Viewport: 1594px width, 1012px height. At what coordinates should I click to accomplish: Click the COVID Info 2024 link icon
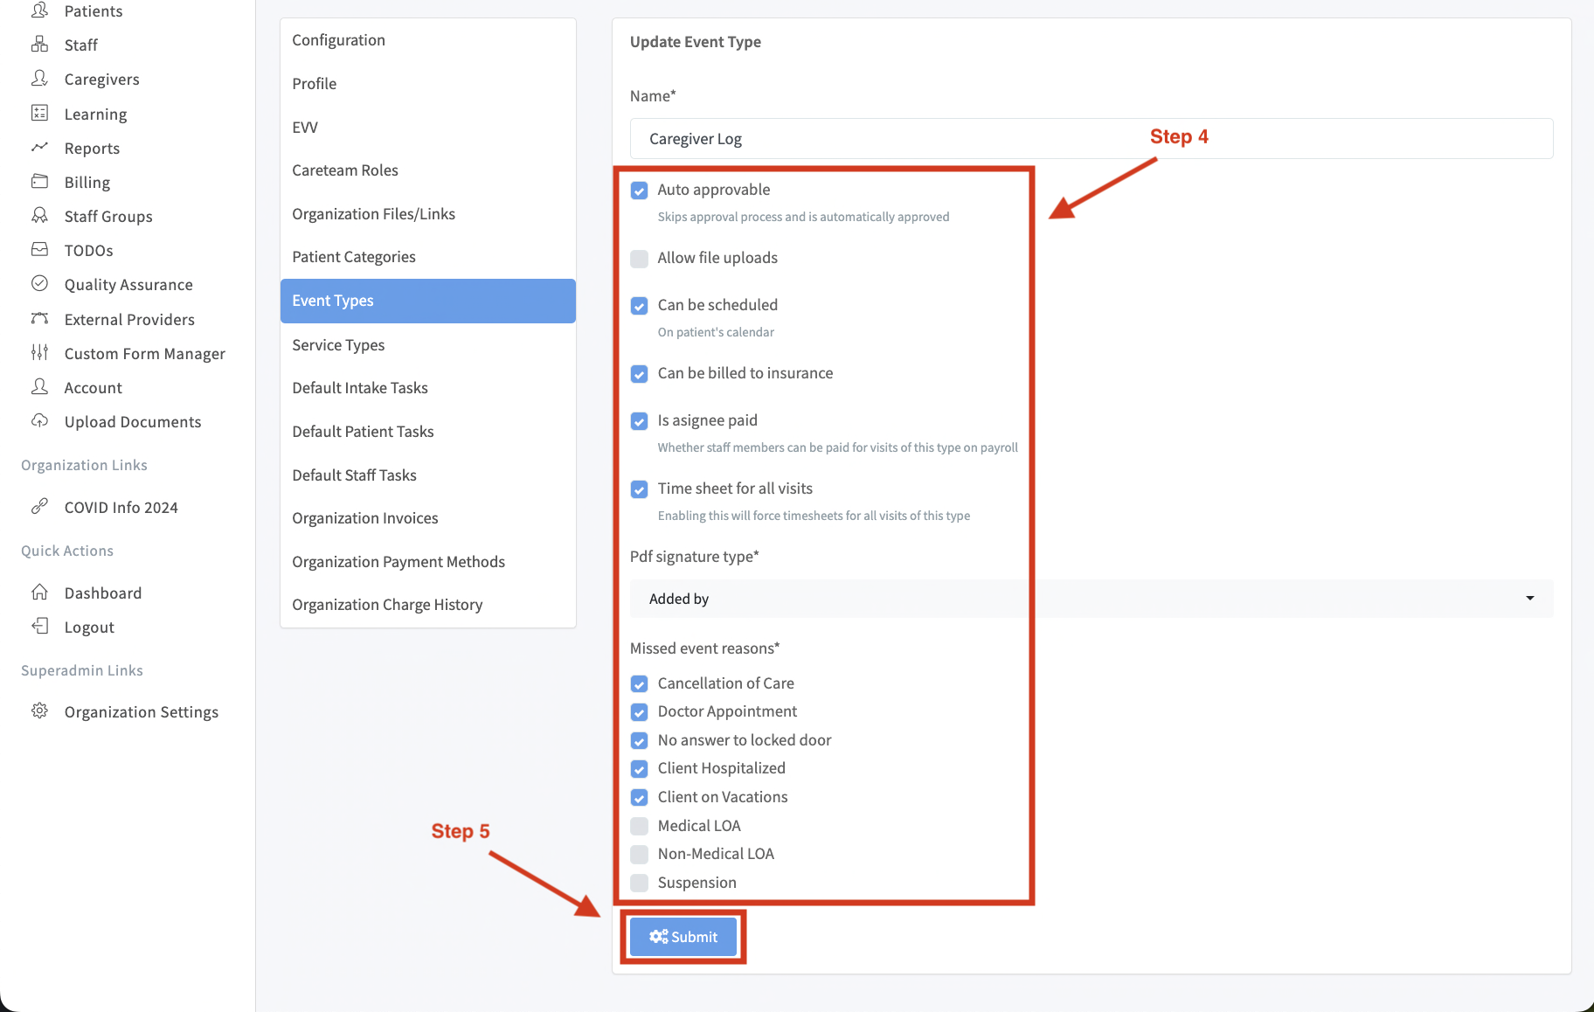point(39,507)
